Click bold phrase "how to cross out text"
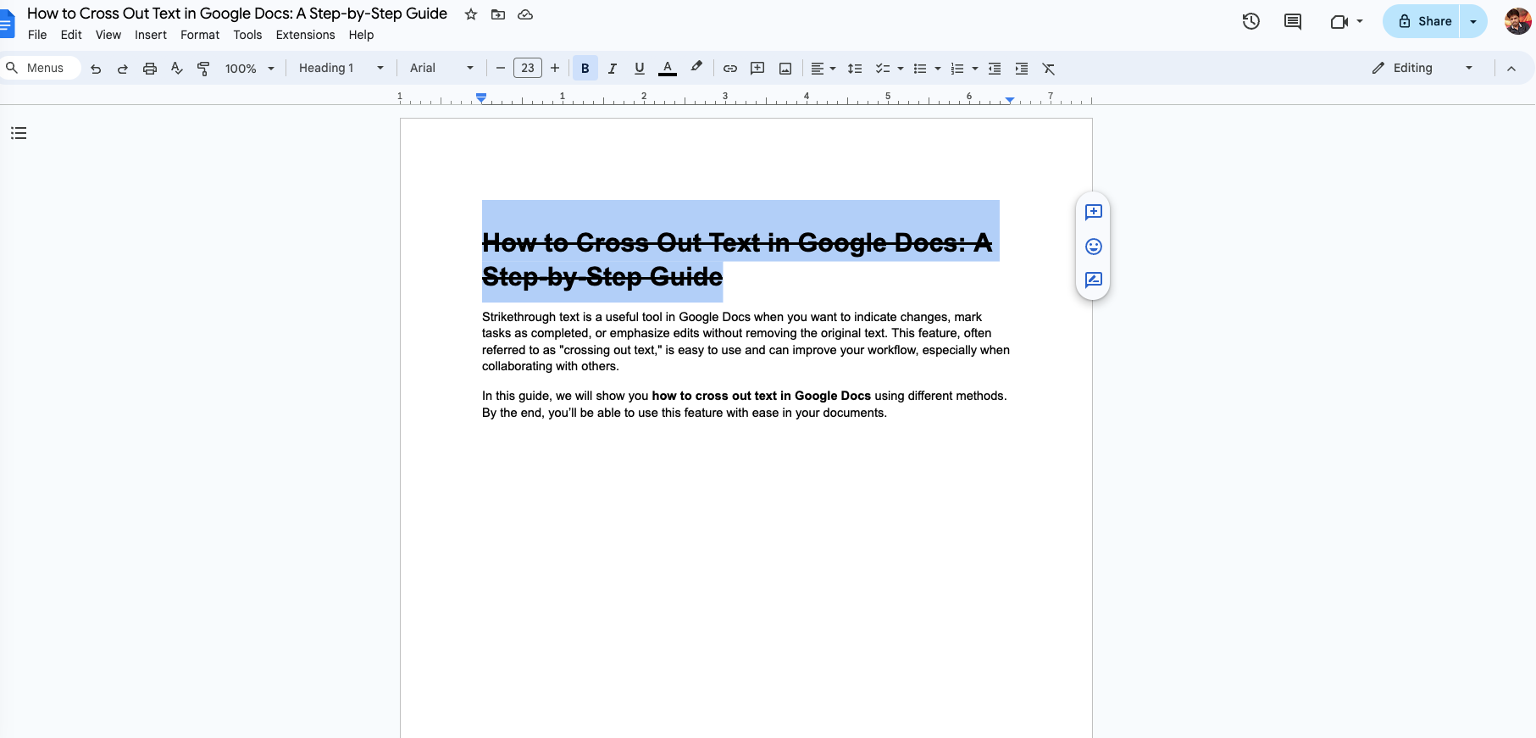1536x738 pixels. tap(714, 396)
